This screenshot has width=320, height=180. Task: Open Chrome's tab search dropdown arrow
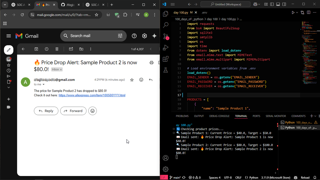point(5,5)
